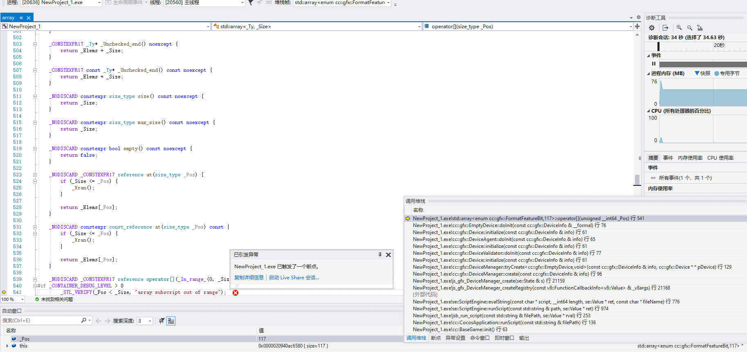Screen dimensions: 747x352
Task: Click the red exception error icon on line 541
Action: click(x=236, y=292)
